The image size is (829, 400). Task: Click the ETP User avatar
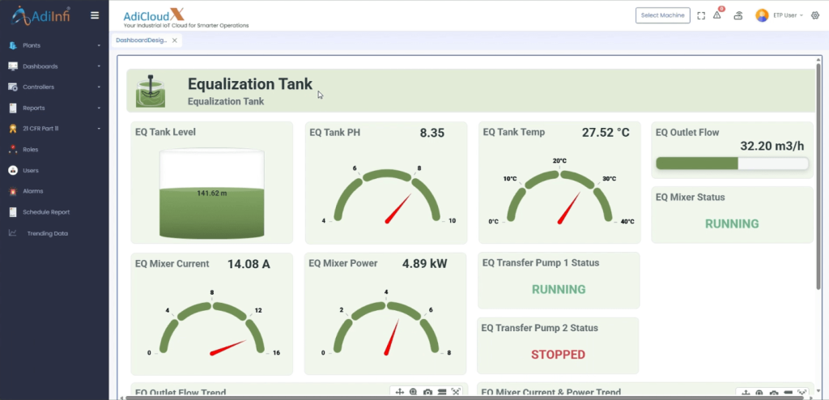click(762, 15)
